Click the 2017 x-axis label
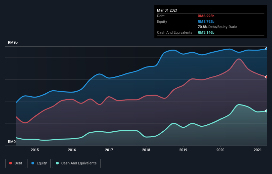Image resolution: width=272 pixels, height=174 pixels. click(x=109, y=150)
